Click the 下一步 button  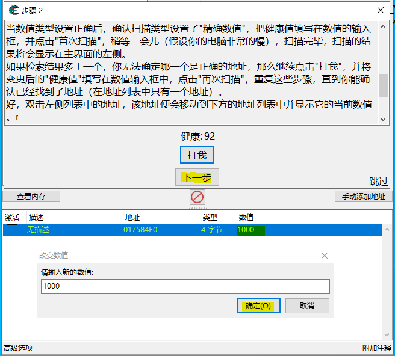click(x=197, y=177)
